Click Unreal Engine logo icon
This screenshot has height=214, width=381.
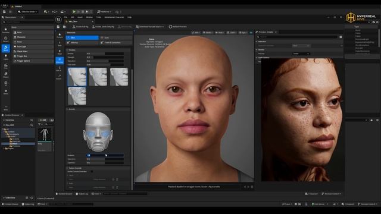(58, 20)
